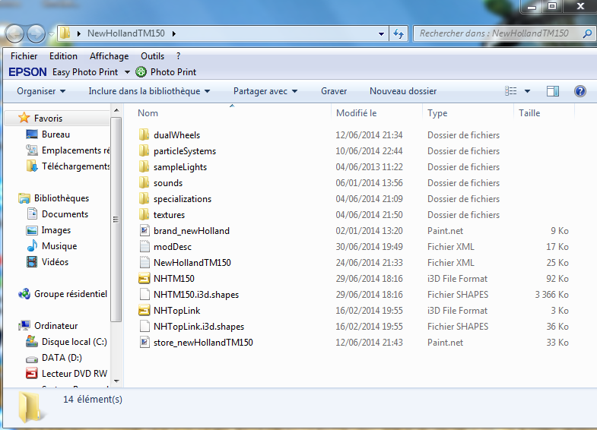Toggle the preview pane icon
This screenshot has height=430, width=597.
pos(552,91)
